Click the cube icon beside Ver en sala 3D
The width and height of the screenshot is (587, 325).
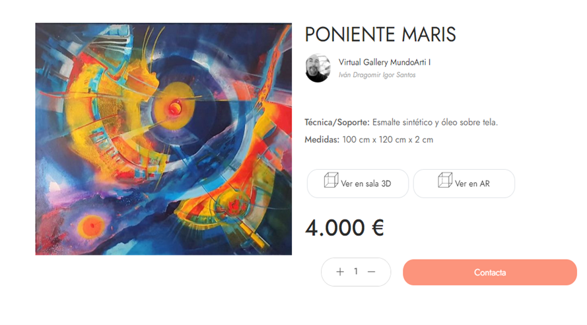(331, 180)
